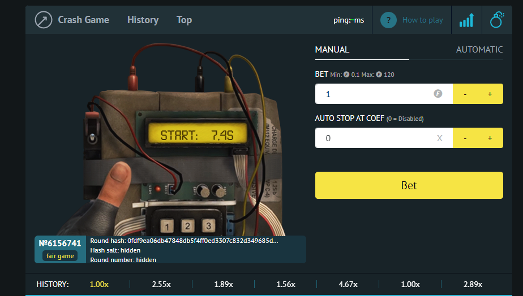
Task: Increase bet amount with plus button
Action: pos(490,94)
